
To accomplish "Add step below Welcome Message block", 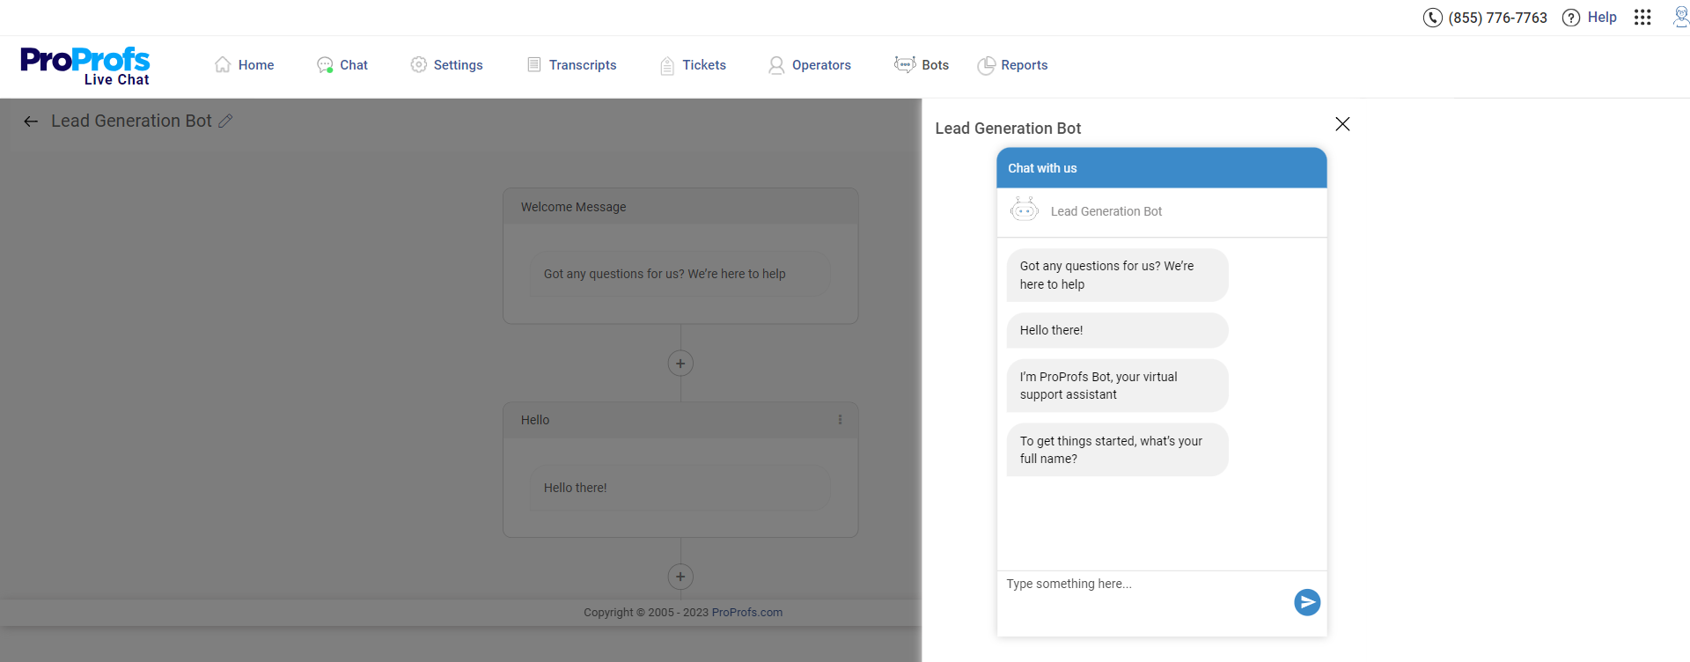I will [680, 364].
